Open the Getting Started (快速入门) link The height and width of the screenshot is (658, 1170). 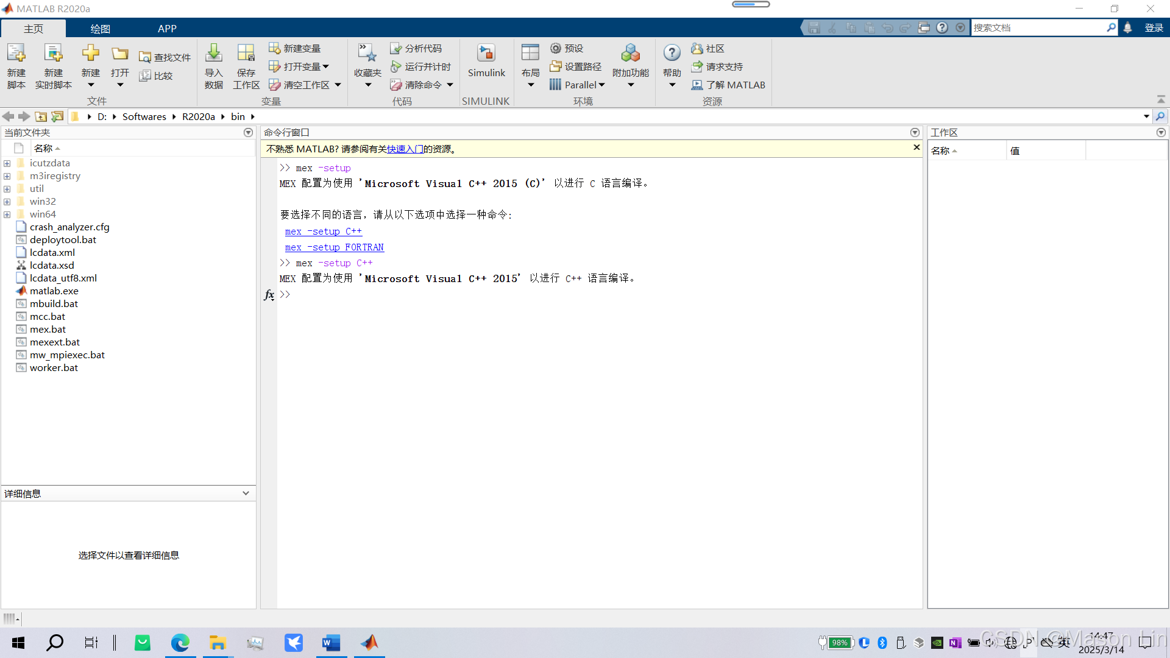point(405,149)
